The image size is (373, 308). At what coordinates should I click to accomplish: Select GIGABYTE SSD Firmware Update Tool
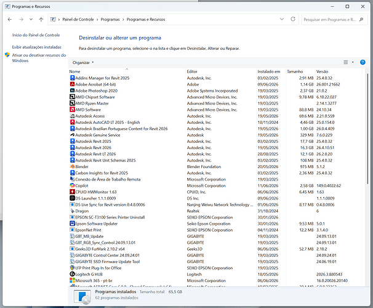[x=216, y=262]
